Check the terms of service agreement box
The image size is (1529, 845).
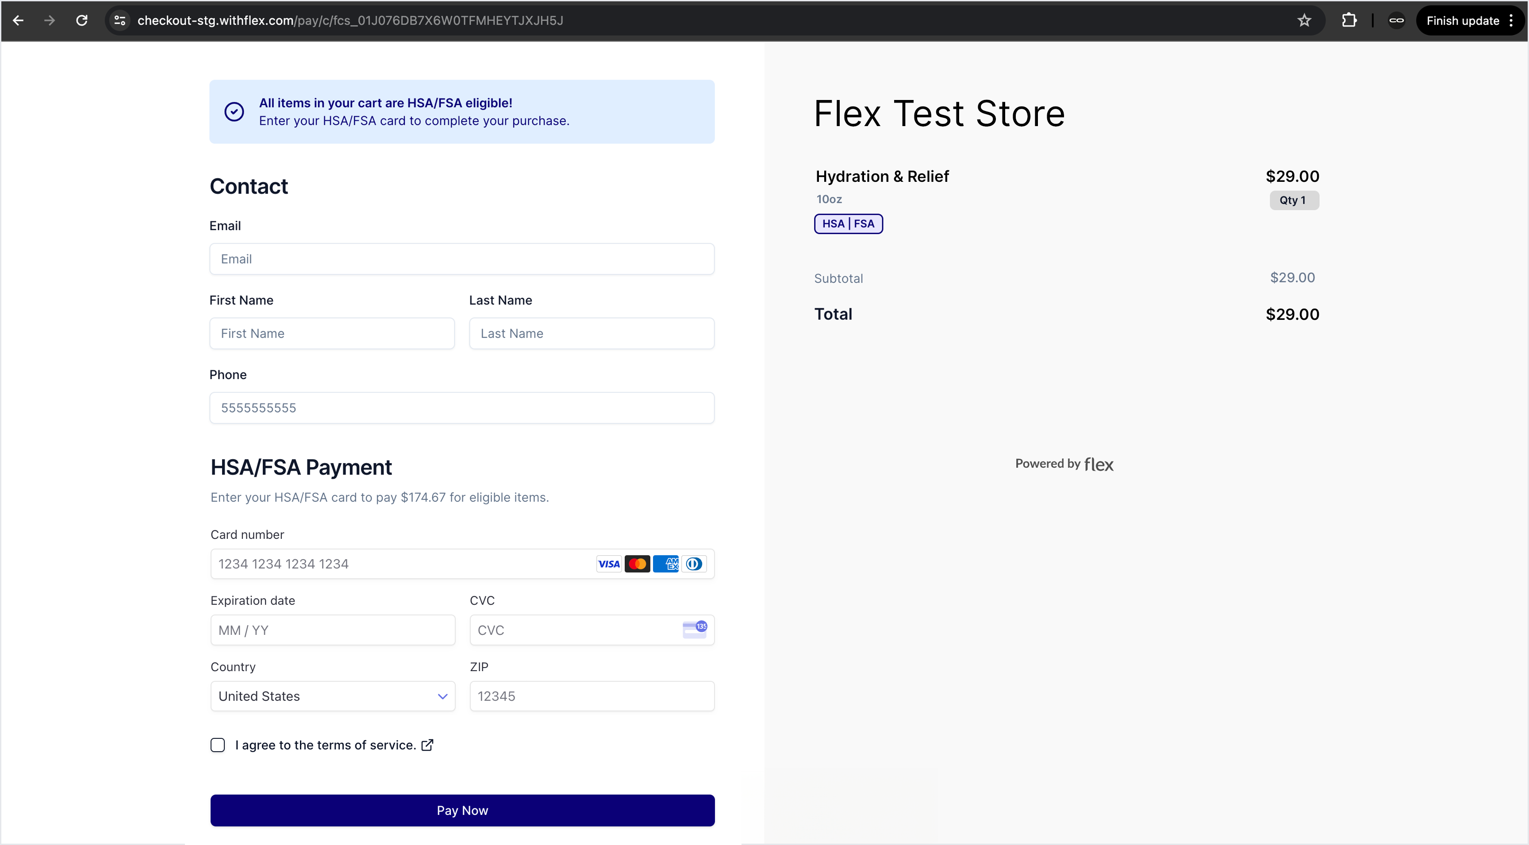pyautogui.click(x=218, y=745)
